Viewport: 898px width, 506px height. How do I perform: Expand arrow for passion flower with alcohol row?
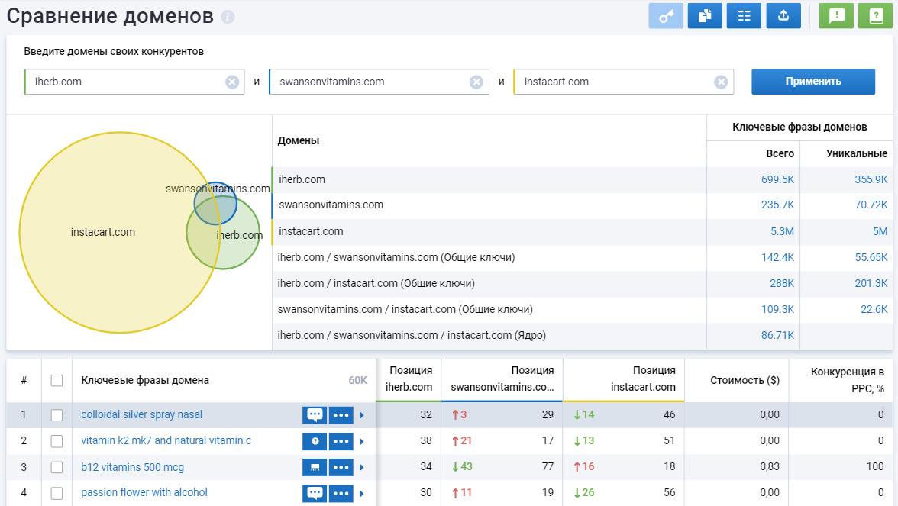[x=362, y=493]
